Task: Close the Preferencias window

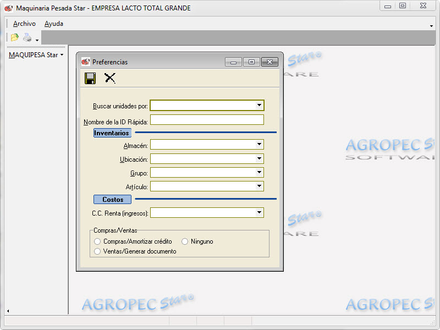Action: [269, 62]
